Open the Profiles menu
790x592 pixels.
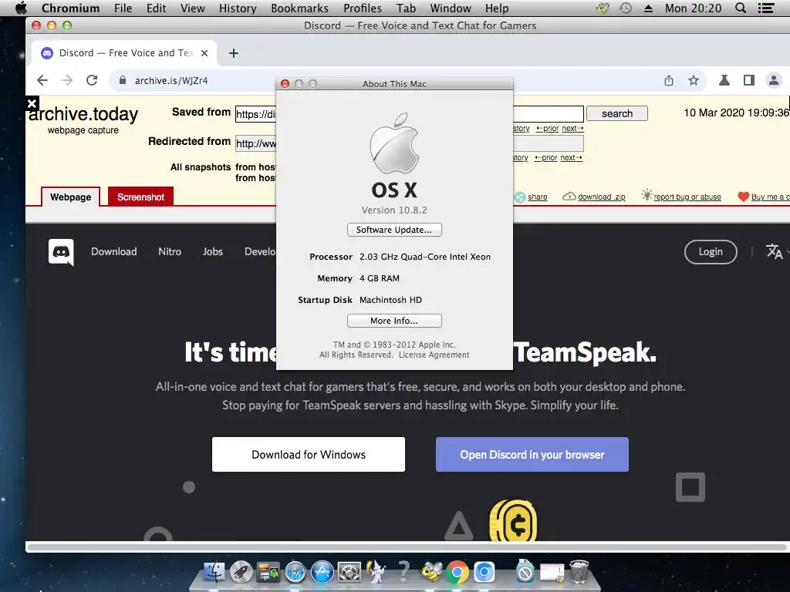click(363, 8)
